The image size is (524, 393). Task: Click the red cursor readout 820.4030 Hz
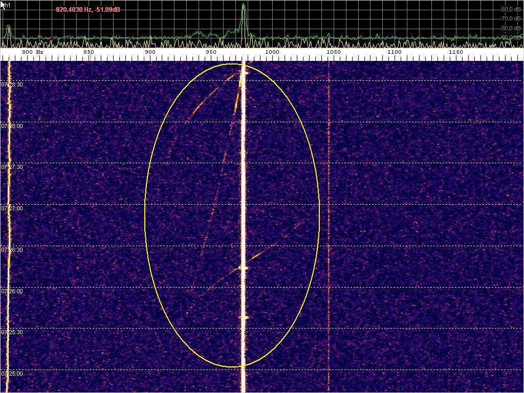(88, 10)
